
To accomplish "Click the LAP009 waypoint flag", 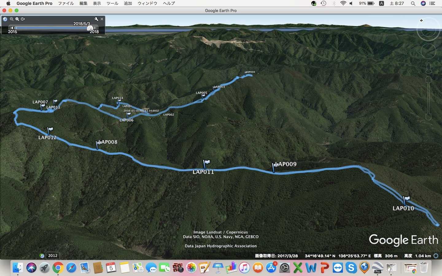I will tap(274, 166).
